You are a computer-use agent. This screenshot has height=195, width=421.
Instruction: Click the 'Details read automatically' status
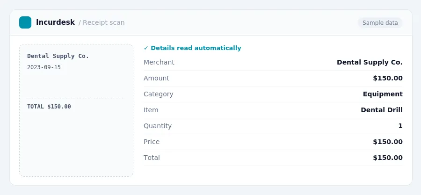[192, 48]
